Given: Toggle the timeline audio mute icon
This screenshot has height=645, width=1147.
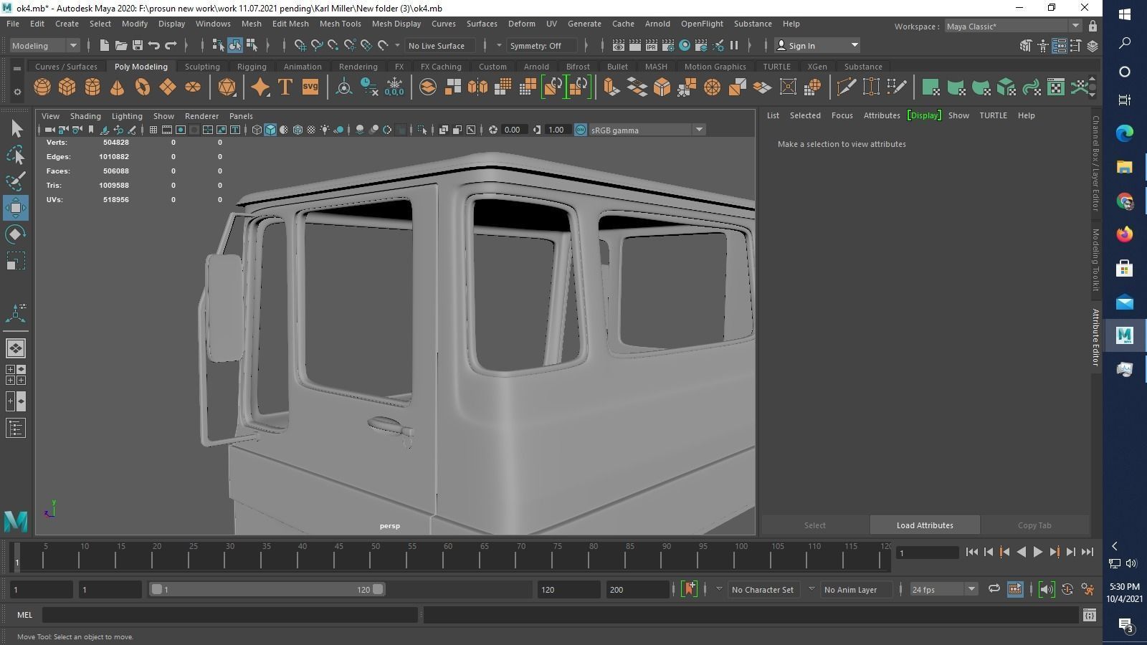Looking at the screenshot, I should tap(1047, 589).
